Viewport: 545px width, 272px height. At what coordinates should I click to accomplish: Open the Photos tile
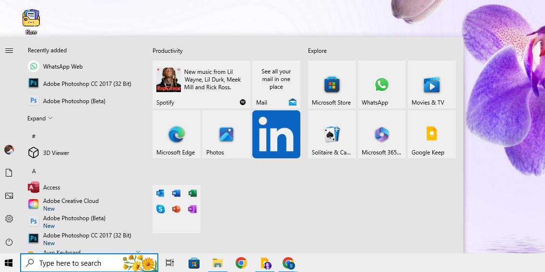226,134
